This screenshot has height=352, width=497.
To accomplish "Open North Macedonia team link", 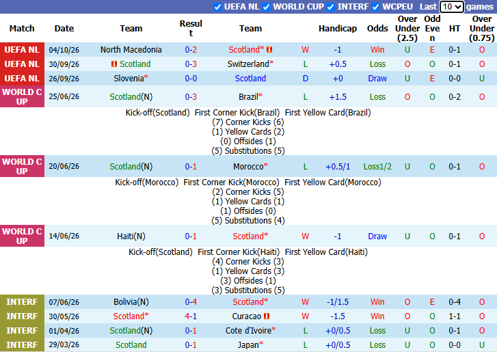I will [131, 50].
